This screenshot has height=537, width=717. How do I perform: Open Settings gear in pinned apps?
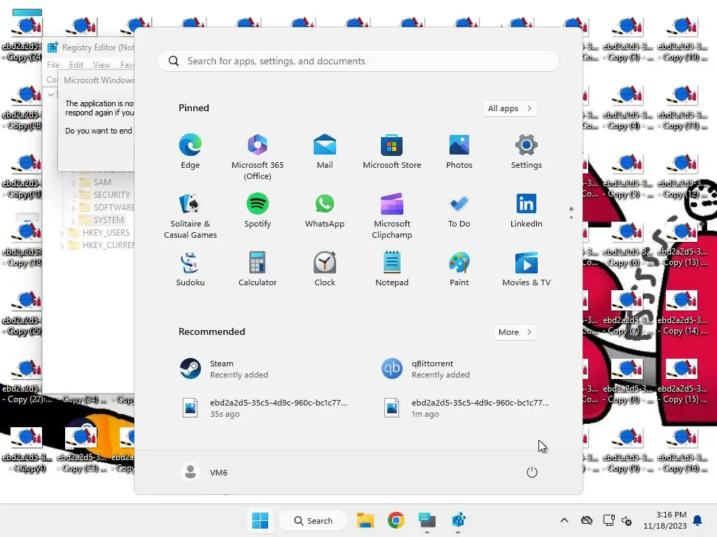point(527,152)
